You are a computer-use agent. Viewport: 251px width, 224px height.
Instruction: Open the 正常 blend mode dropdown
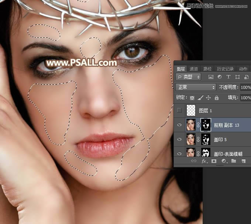point(196,87)
